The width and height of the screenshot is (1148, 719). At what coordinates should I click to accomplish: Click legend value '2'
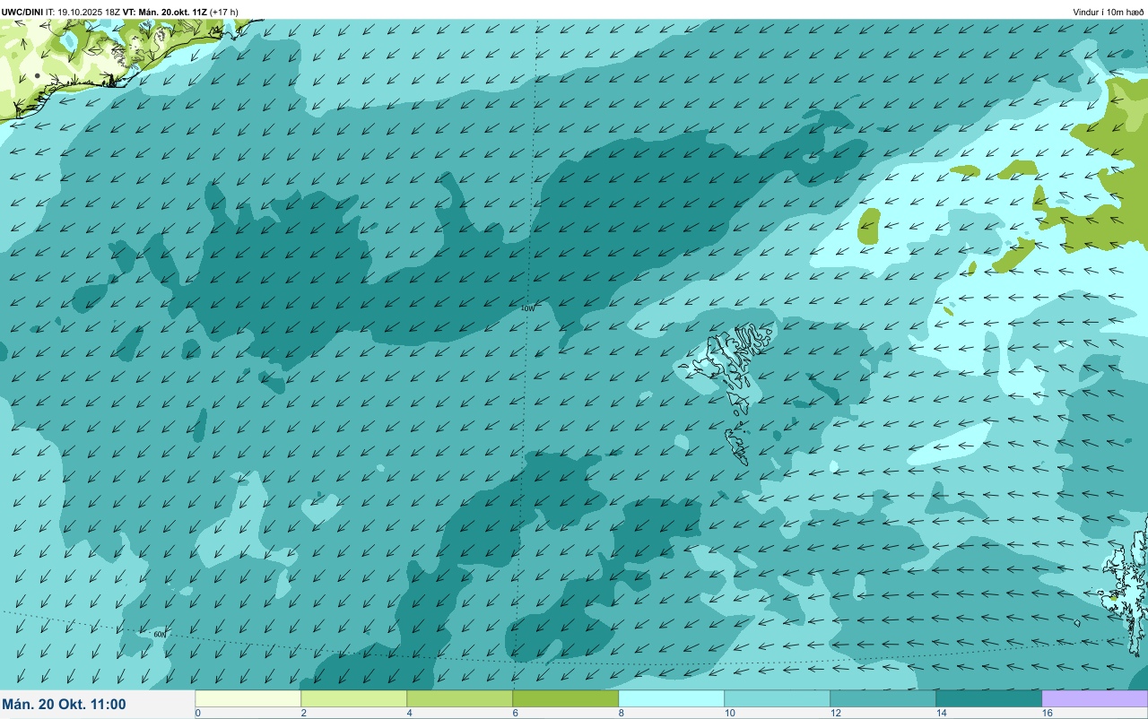click(x=303, y=713)
